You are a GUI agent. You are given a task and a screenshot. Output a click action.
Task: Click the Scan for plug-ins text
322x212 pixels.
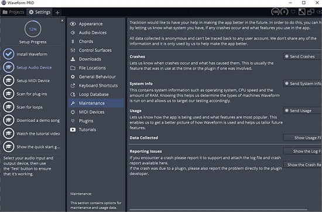pyautogui.click(x=32, y=94)
